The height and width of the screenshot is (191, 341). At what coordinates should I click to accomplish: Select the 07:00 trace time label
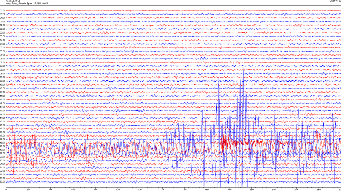point(2,62)
